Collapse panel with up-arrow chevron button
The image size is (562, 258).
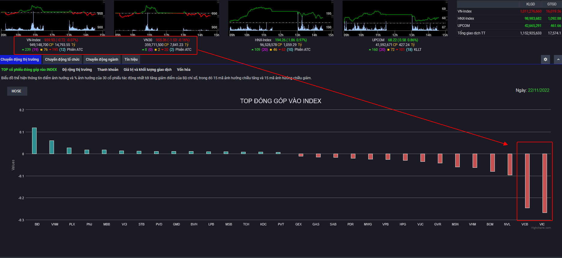point(558,59)
